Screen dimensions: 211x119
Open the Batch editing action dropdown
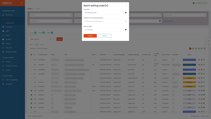click(53, 39)
